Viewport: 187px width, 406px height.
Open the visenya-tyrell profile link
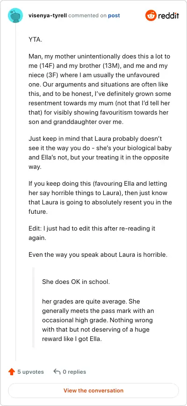48,15
